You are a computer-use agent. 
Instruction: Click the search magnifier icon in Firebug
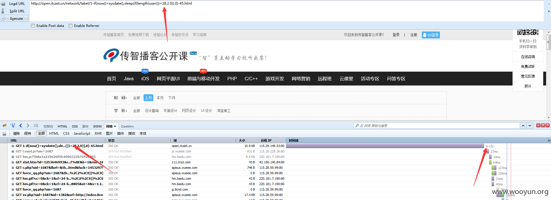pyautogui.click(x=357, y=126)
